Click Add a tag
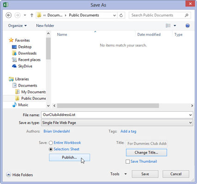Viewport: 197px width, 184px height. click(128, 131)
